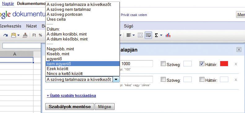Click '+ Újabb szabály hozzáadása' link

point(72,95)
